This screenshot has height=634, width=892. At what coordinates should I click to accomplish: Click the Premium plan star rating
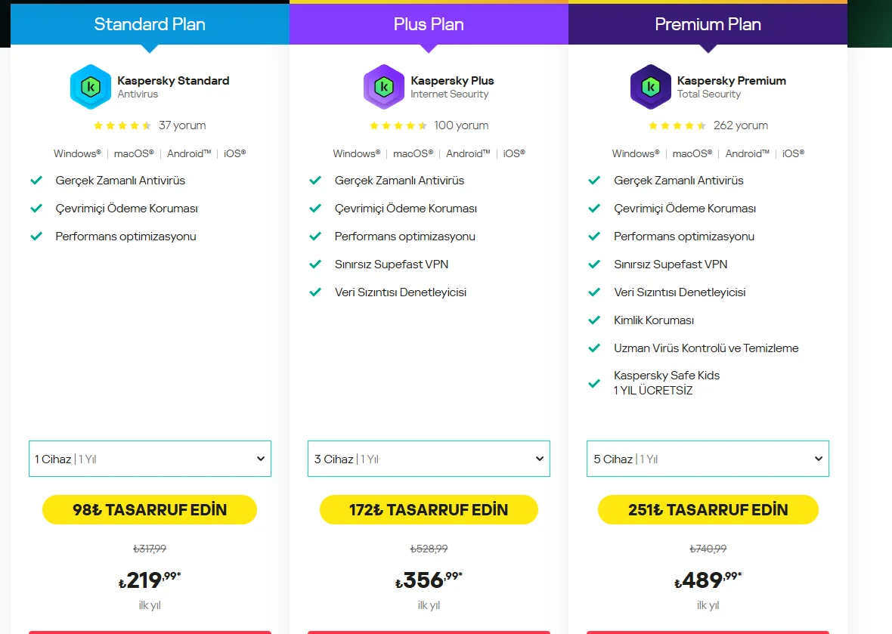click(677, 125)
